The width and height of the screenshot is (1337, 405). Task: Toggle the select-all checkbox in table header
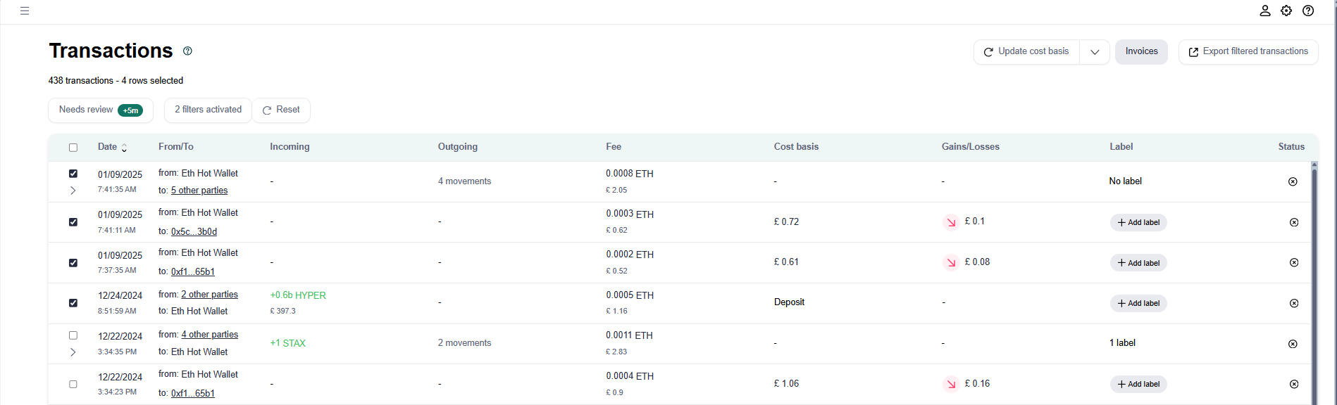click(x=73, y=148)
